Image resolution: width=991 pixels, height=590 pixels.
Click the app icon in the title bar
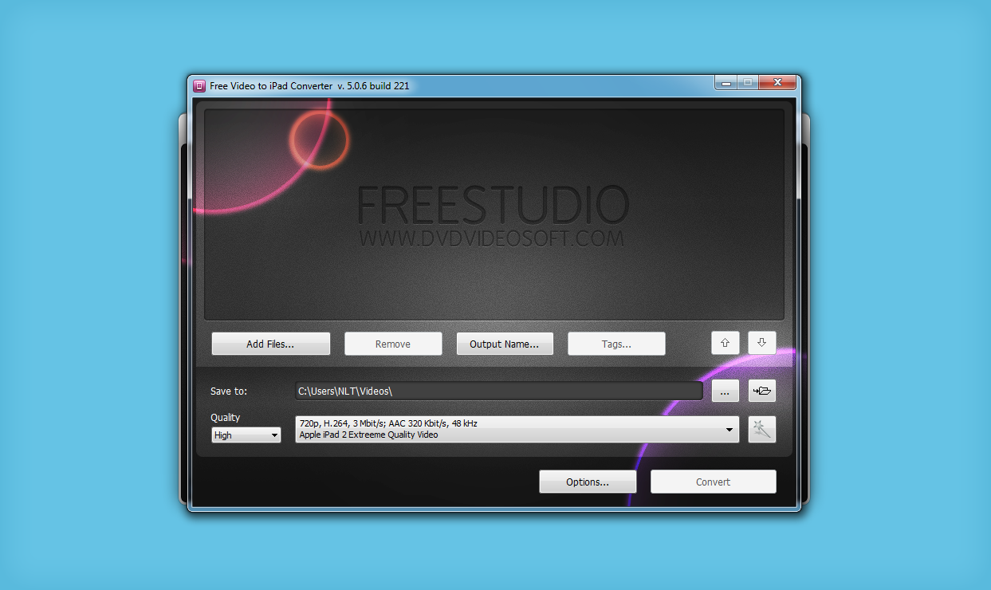point(199,85)
